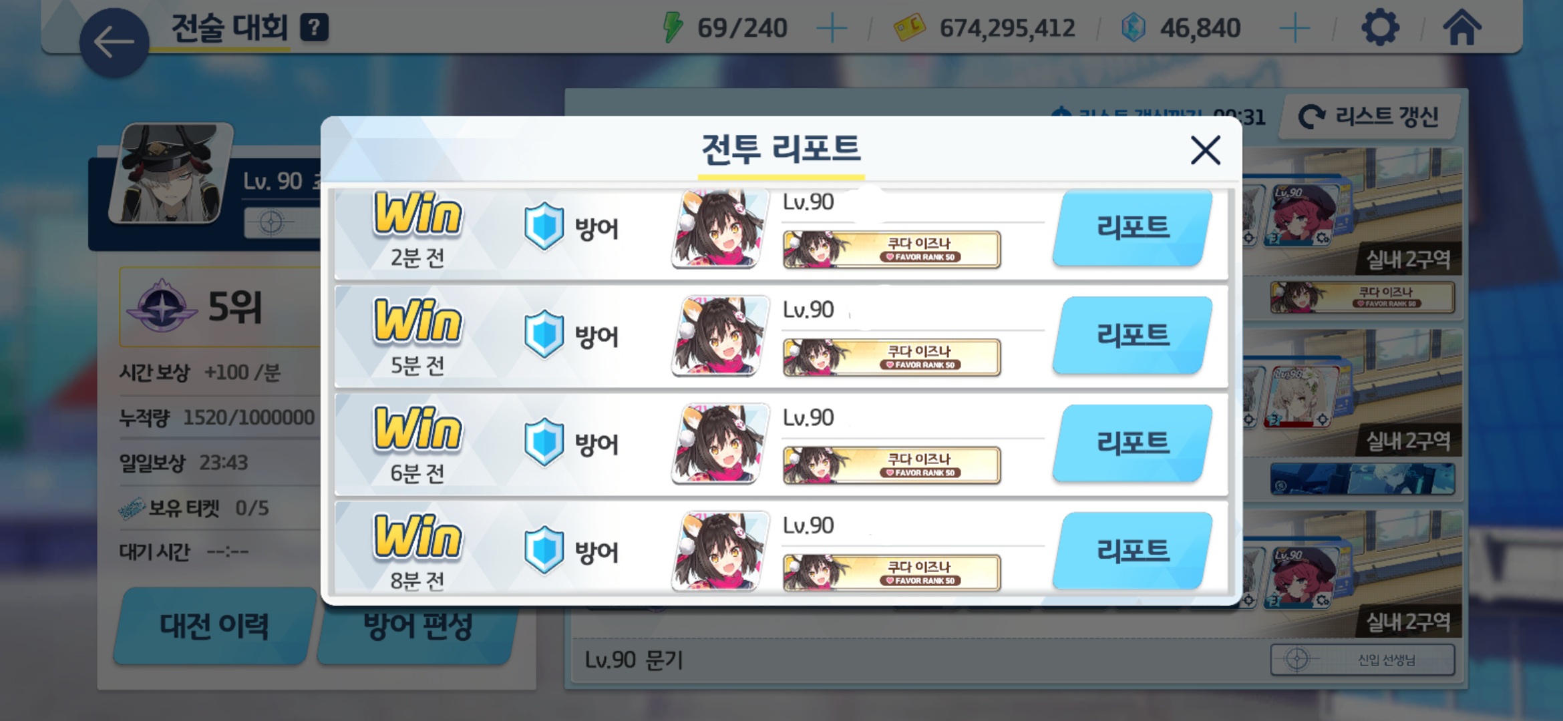Click the 구다 이즈나 favor badge in third row
This screenshot has height=721, width=1563.
[x=892, y=465]
